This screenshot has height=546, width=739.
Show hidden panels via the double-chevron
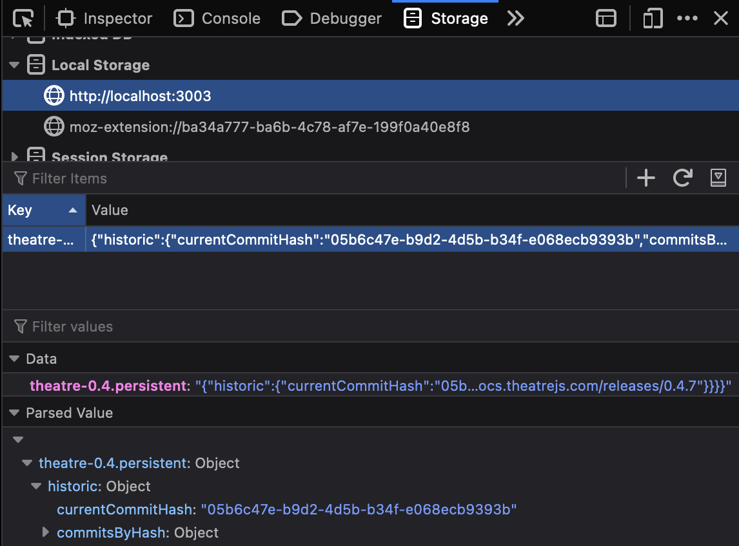click(x=516, y=18)
